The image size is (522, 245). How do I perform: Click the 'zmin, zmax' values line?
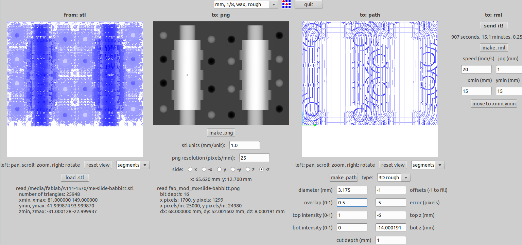[x=58, y=211]
